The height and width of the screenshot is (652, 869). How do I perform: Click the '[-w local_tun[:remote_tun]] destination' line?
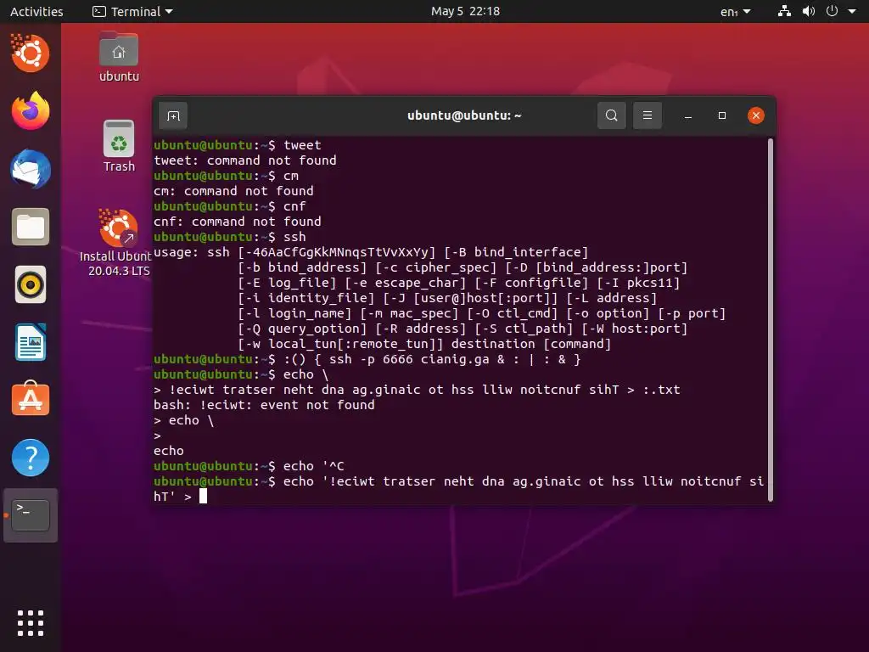424,344
